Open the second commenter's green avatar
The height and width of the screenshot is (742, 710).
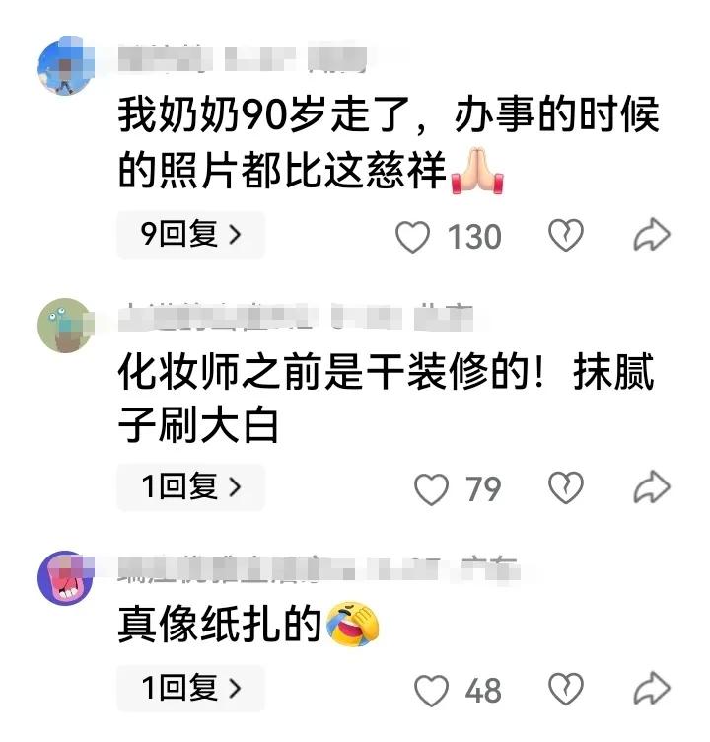coord(66,326)
